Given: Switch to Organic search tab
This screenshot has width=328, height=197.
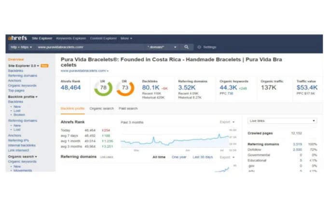Looking at the screenshot, I should coord(101,108).
